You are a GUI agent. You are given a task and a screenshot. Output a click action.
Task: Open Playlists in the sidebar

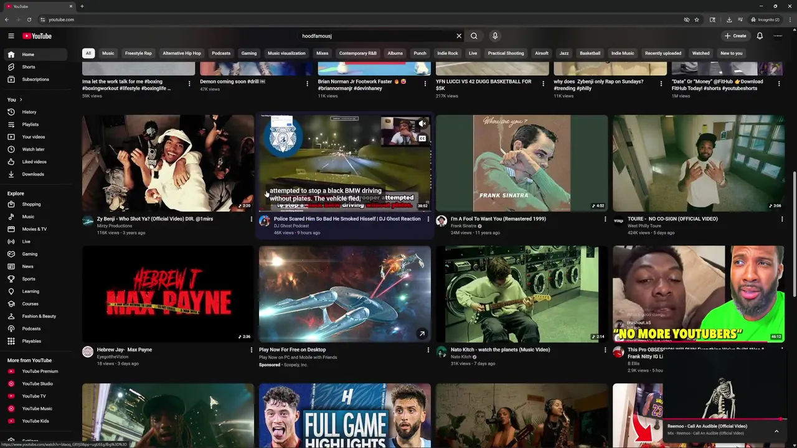(x=31, y=124)
